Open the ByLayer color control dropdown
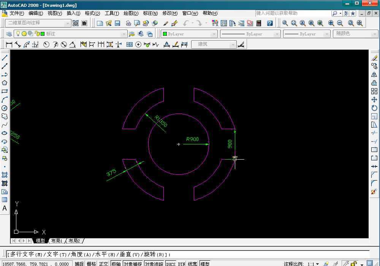This screenshot has height=266, width=380. (189, 34)
